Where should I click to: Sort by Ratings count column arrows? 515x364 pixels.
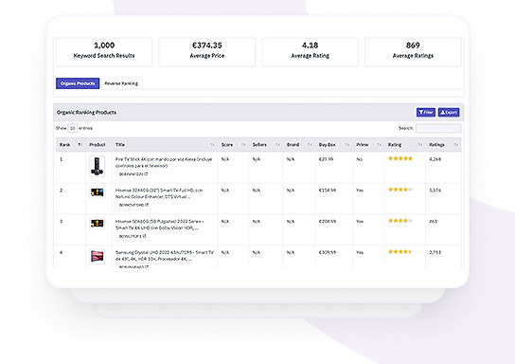click(x=456, y=145)
